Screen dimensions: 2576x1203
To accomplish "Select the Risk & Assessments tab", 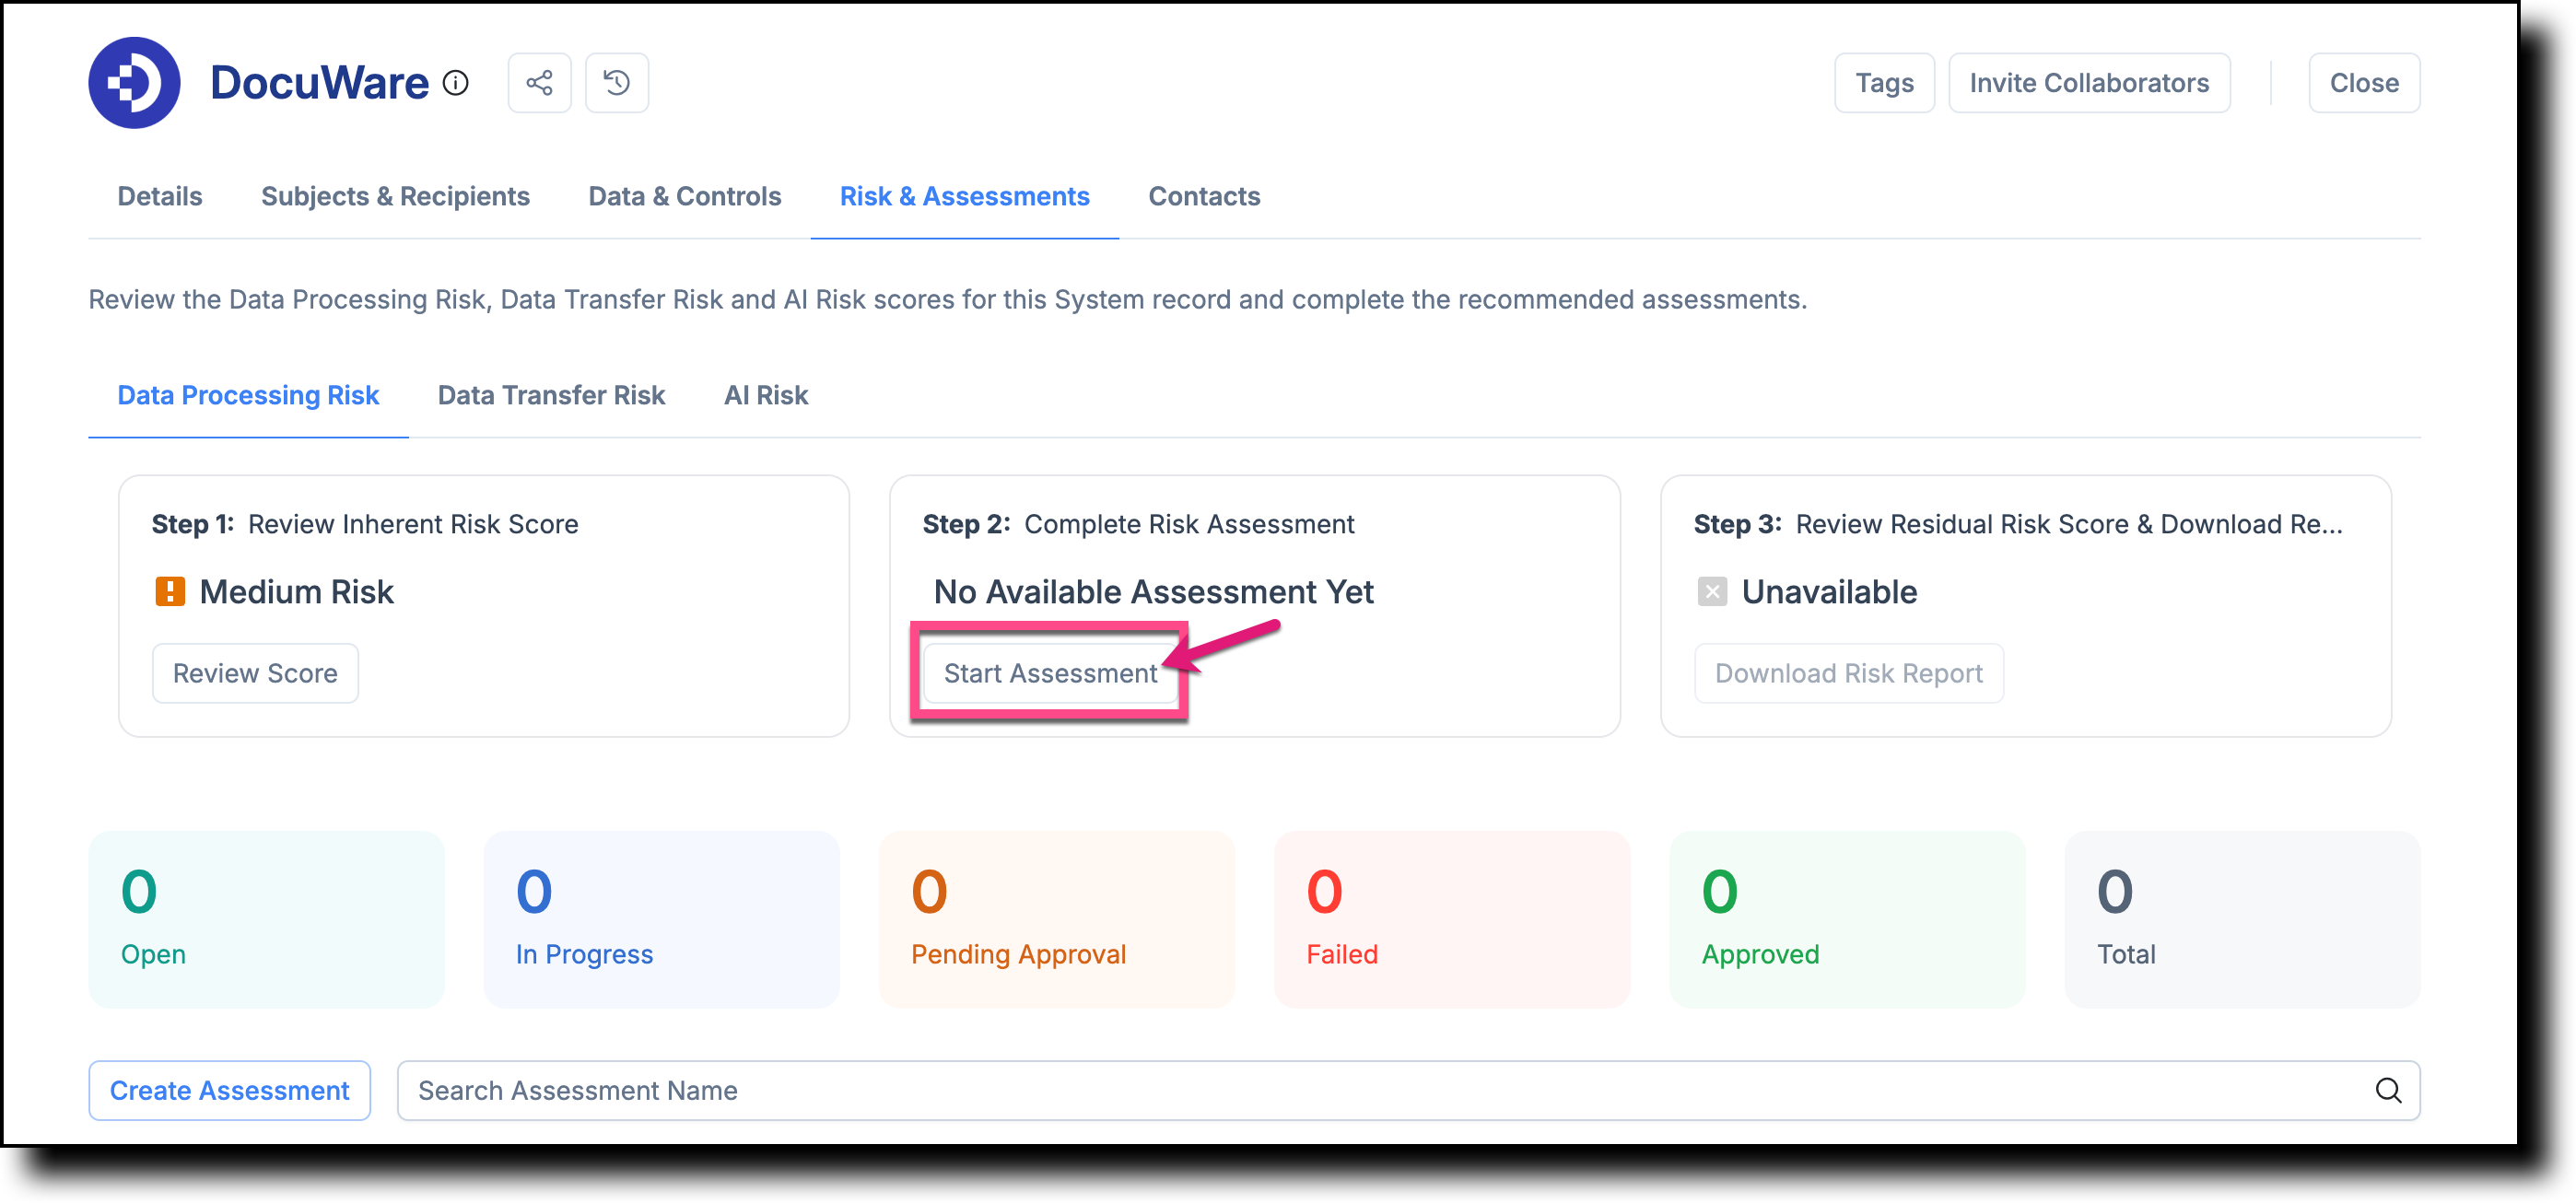I will point(965,196).
